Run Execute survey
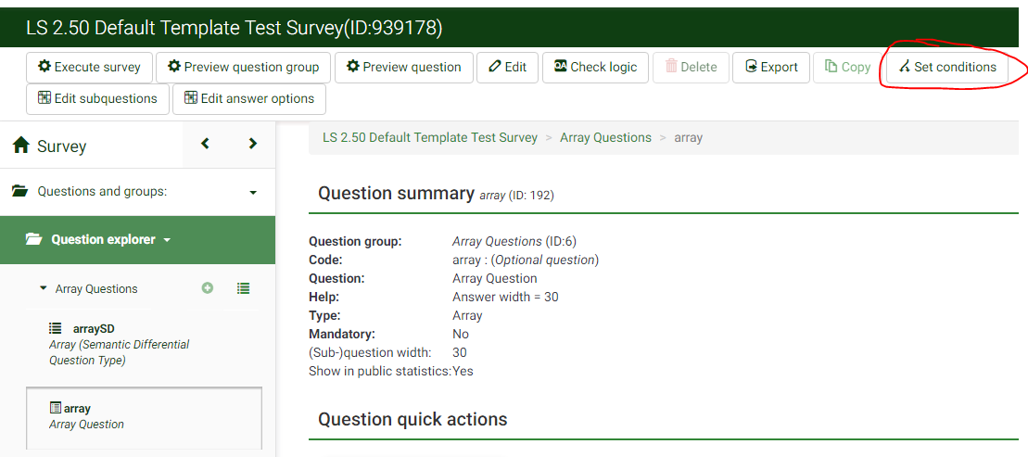Image resolution: width=1028 pixels, height=457 pixels. (89, 67)
